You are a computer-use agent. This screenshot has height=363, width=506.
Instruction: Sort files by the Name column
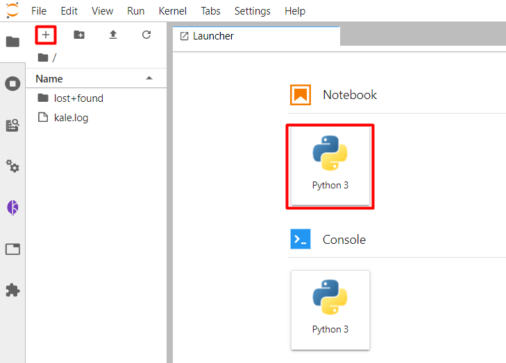49,78
